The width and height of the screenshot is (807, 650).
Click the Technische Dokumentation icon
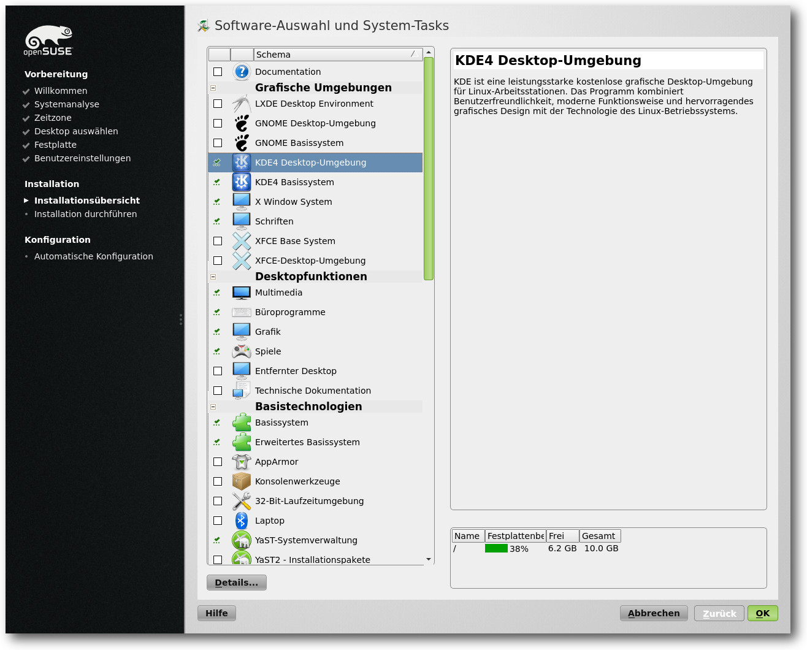pyautogui.click(x=242, y=391)
